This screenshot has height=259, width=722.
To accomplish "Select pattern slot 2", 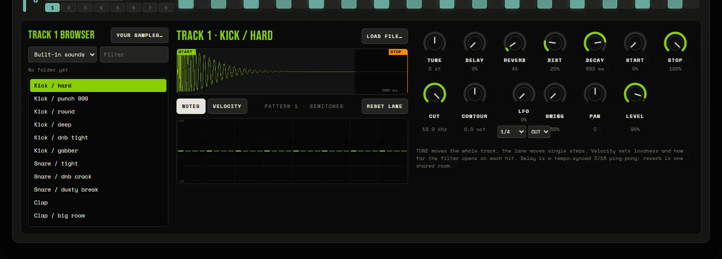I will click(x=69, y=7).
